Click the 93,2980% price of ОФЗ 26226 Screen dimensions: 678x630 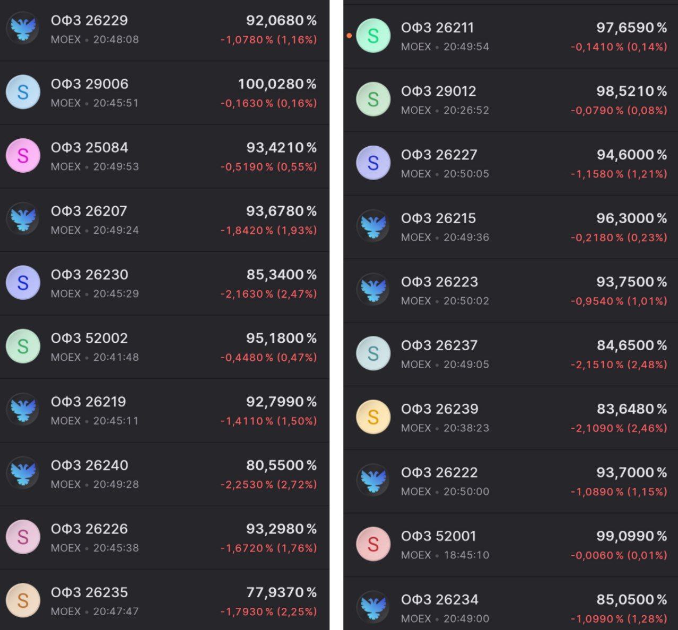pos(281,529)
